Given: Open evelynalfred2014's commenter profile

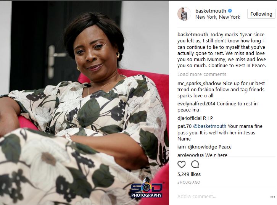Looking at the screenshot, I should [x=196, y=104].
